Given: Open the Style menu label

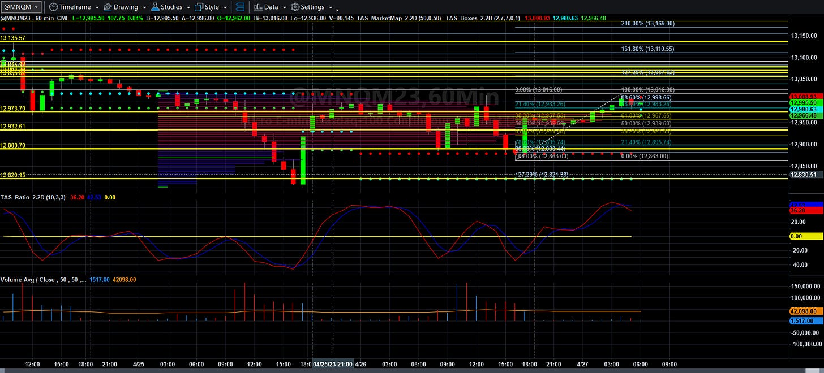Looking at the screenshot, I should pyautogui.click(x=212, y=7).
